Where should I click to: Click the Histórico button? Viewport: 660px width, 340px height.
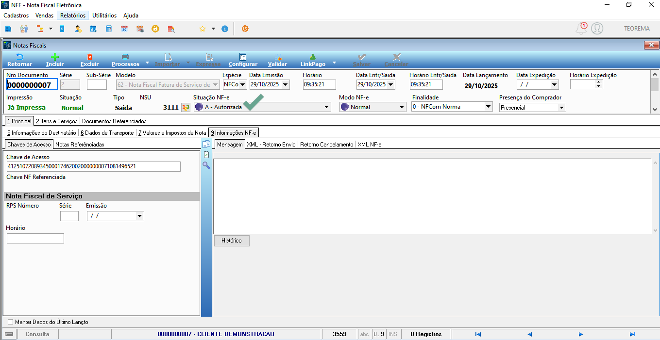click(232, 241)
